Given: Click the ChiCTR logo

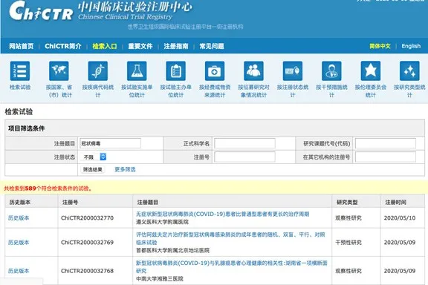Looking at the screenshot, I should point(41,11).
